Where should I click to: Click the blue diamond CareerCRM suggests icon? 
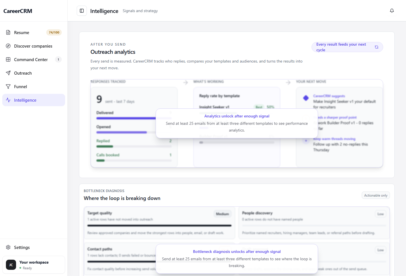[306, 98]
